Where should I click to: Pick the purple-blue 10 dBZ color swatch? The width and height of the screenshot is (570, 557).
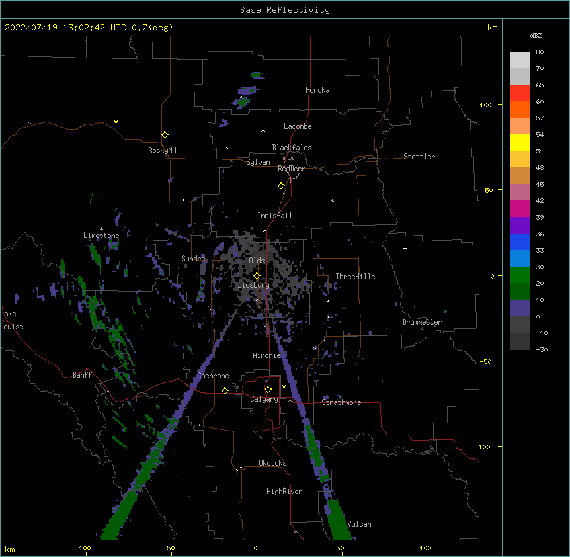tap(520, 308)
